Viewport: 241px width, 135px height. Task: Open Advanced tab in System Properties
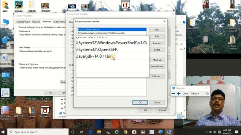click(47, 22)
